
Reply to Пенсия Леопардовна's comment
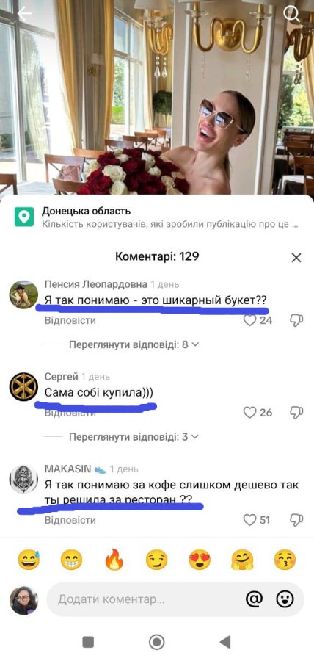pyautogui.click(x=70, y=320)
